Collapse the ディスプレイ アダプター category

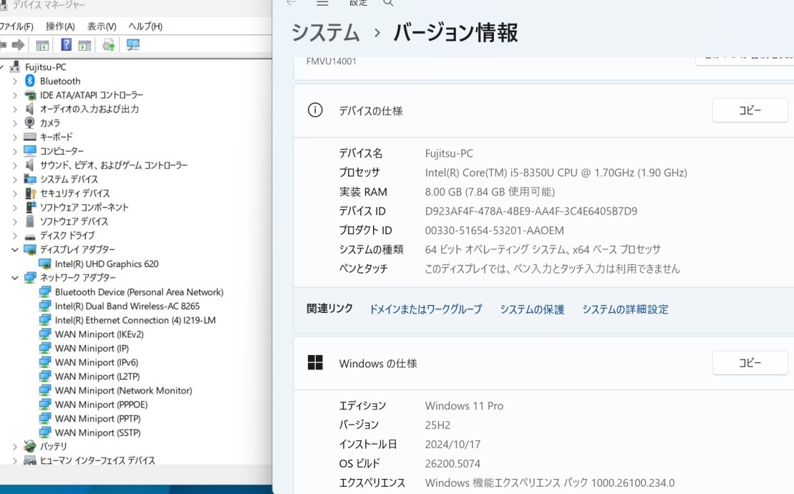pos(15,250)
